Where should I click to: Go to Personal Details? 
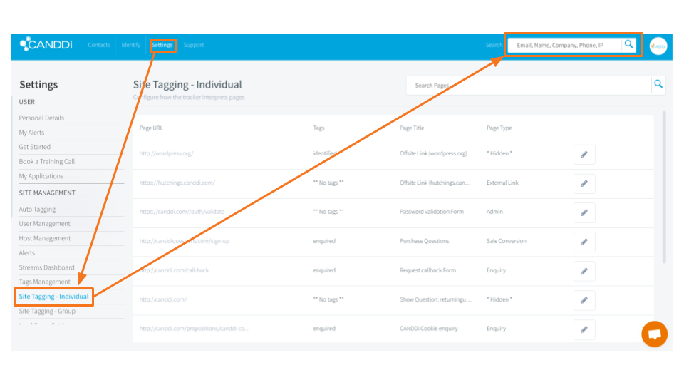41,118
